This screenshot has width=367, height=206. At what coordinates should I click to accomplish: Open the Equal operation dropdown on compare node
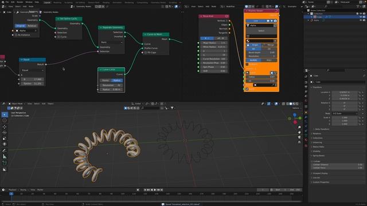click(x=32, y=70)
